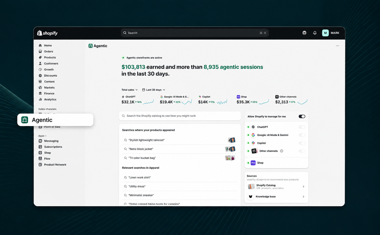This screenshot has height=235, width=380.
Task: Click the Content icon in sidebar
Action: [40, 81]
